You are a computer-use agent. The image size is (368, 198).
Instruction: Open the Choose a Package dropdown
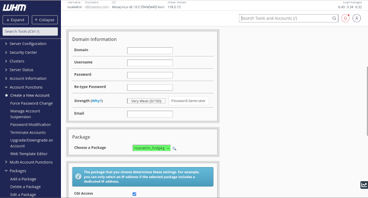(151, 148)
